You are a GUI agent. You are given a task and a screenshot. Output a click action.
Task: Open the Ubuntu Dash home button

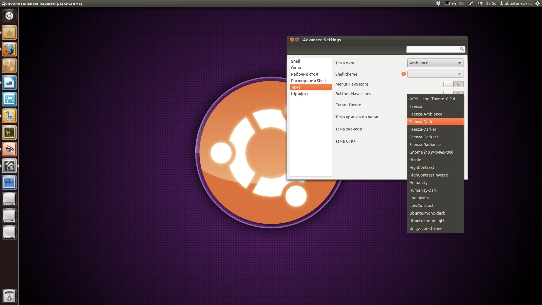point(9,16)
